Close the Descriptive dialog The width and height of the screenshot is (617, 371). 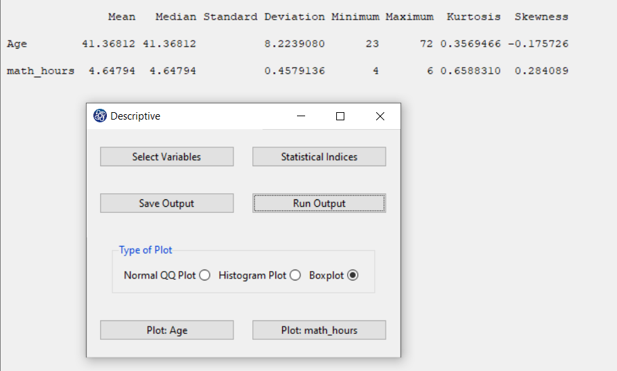(380, 116)
